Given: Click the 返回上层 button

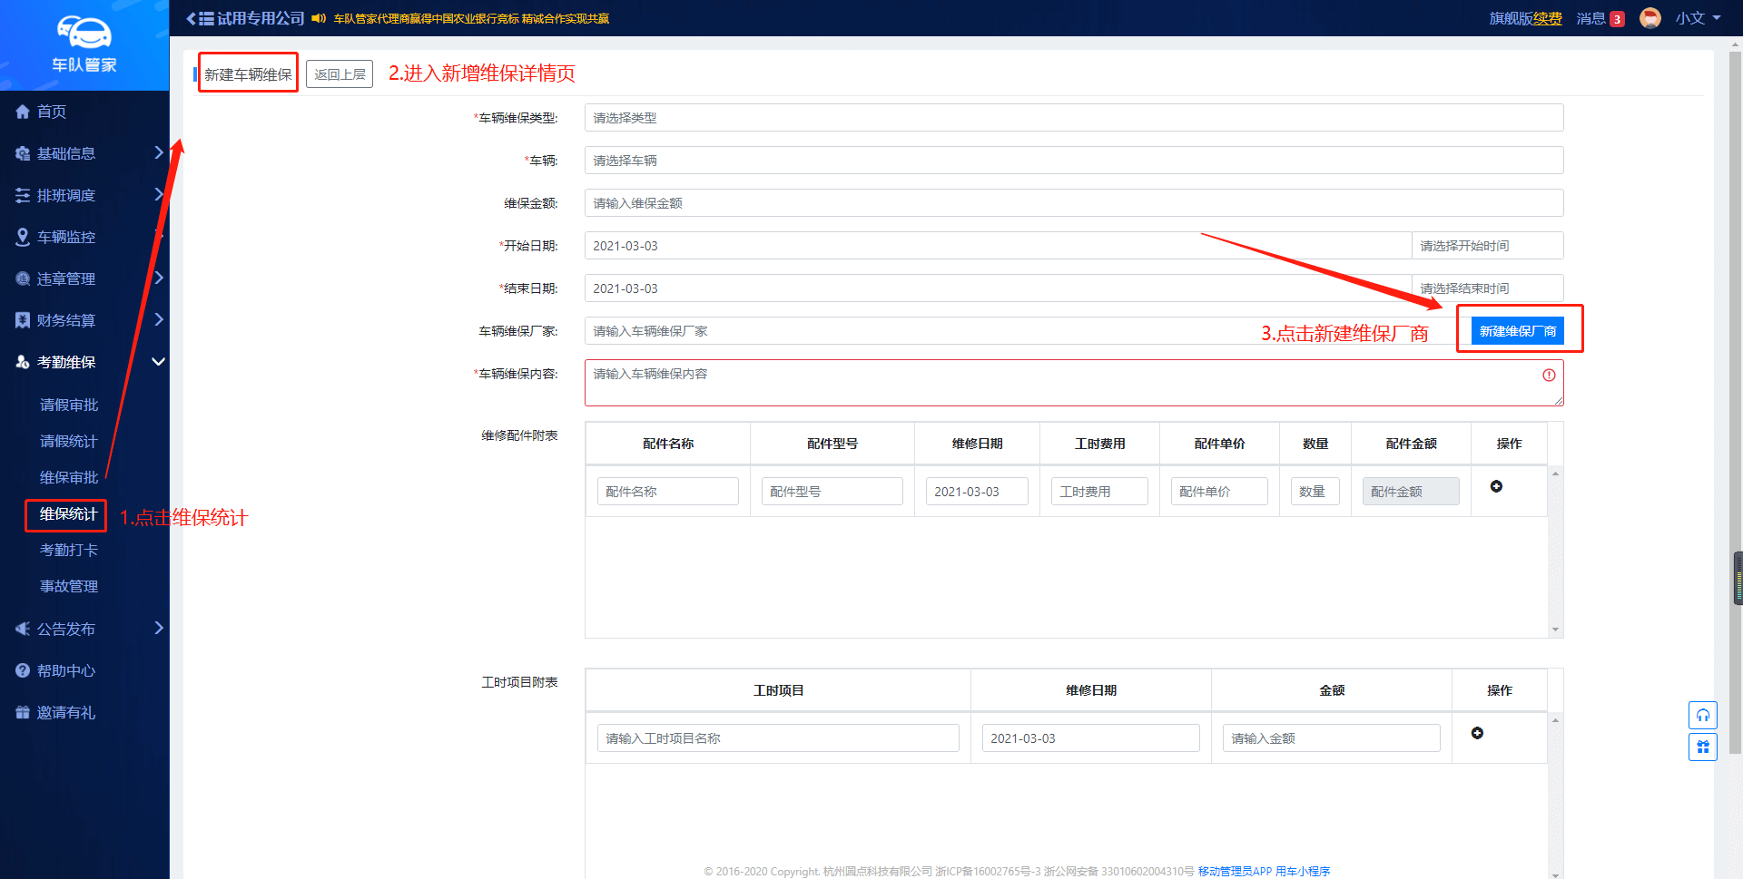Looking at the screenshot, I should 340,74.
